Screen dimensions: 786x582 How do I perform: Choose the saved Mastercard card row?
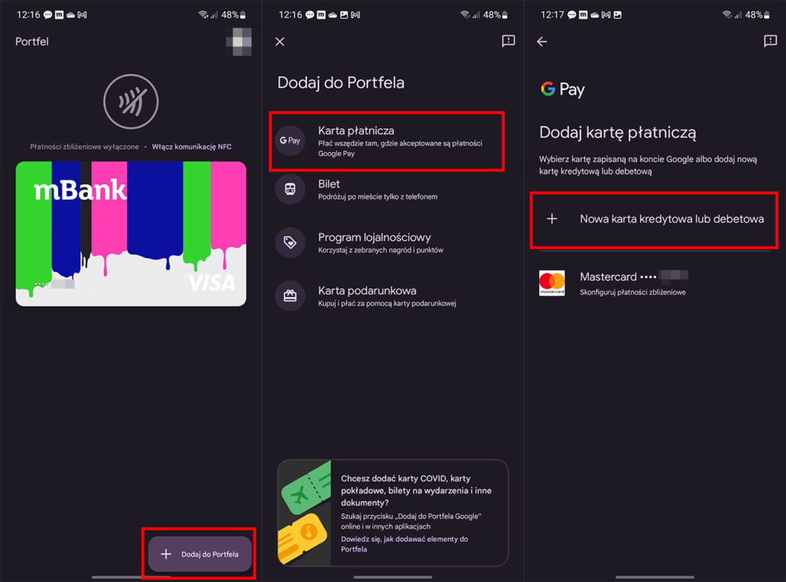655,283
